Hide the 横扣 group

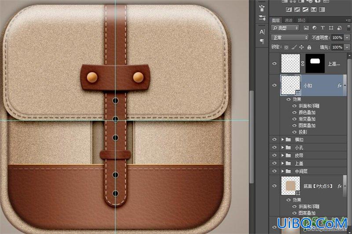click(x=274, y=139)
